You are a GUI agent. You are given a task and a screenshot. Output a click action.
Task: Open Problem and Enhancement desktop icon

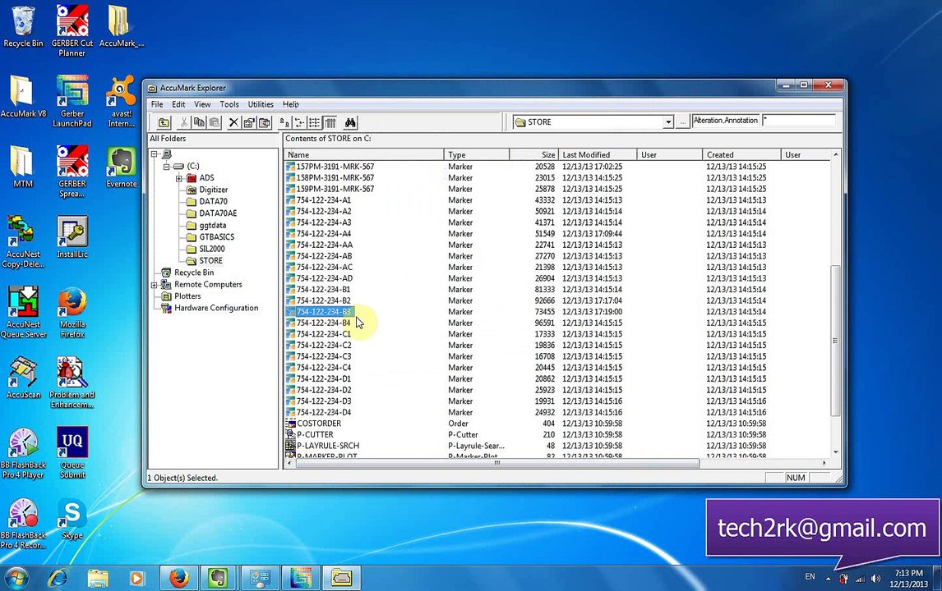point(72,383)
